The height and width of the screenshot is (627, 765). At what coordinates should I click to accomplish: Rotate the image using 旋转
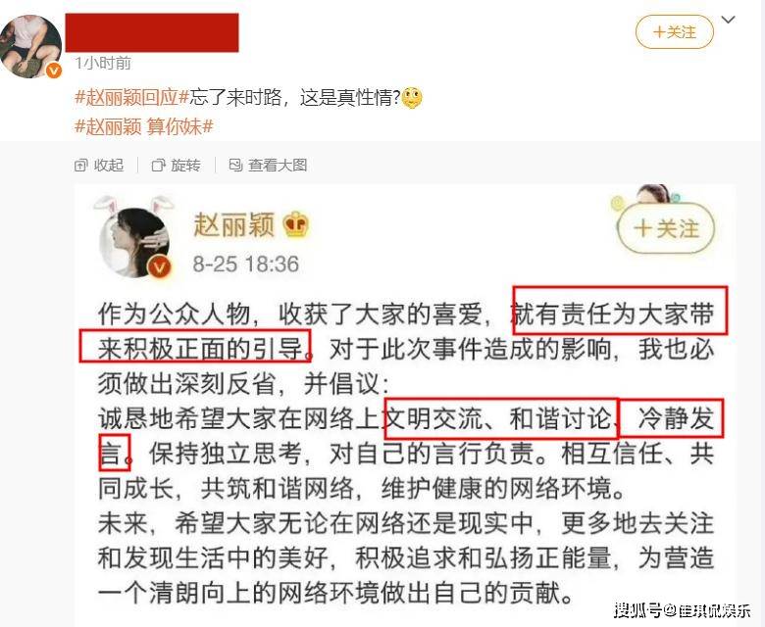pyautogui.click(x=177, y=166)
